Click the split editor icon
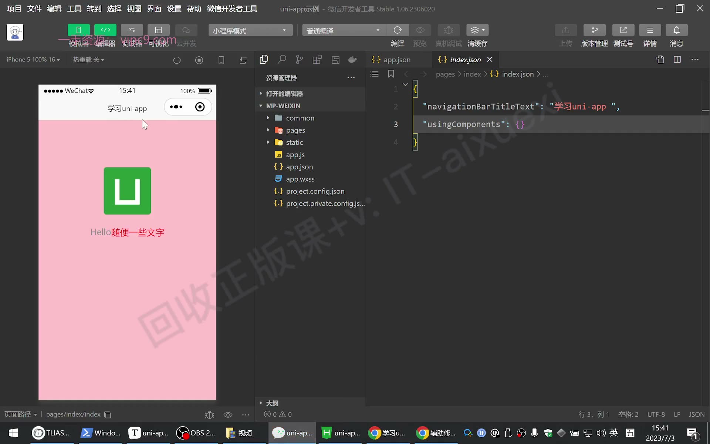The width and height of the screenshot is (710, 444). coord(677,59)
